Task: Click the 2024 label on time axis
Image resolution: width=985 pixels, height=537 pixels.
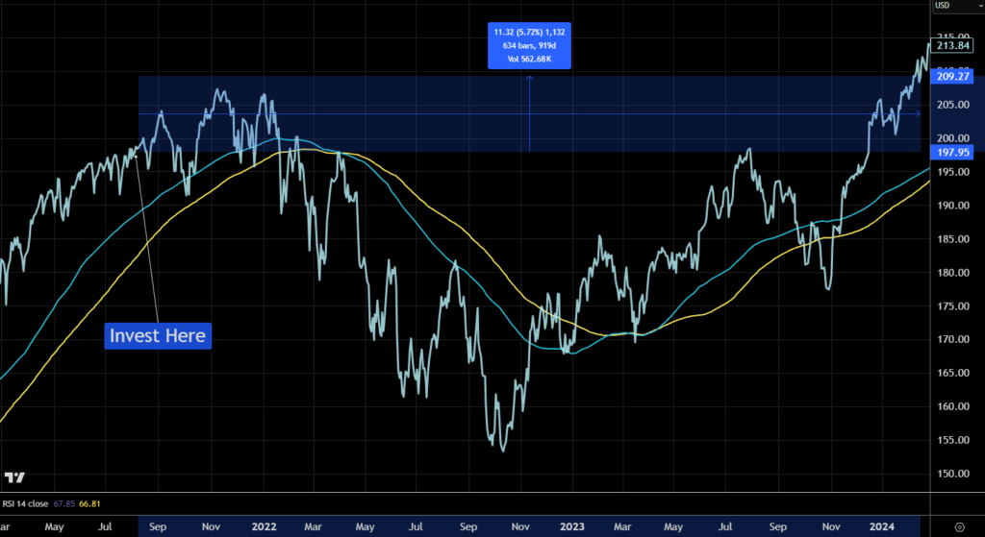Action: [x=882, y=527]
